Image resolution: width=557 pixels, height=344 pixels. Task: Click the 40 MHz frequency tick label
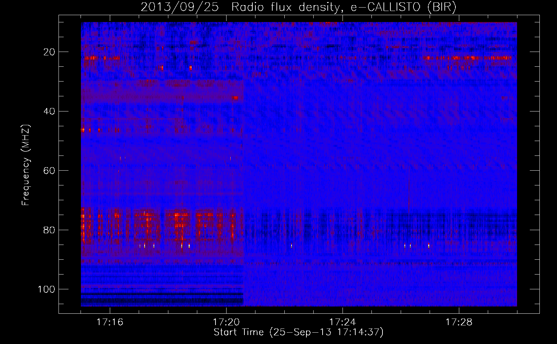[x=50, y=111]
